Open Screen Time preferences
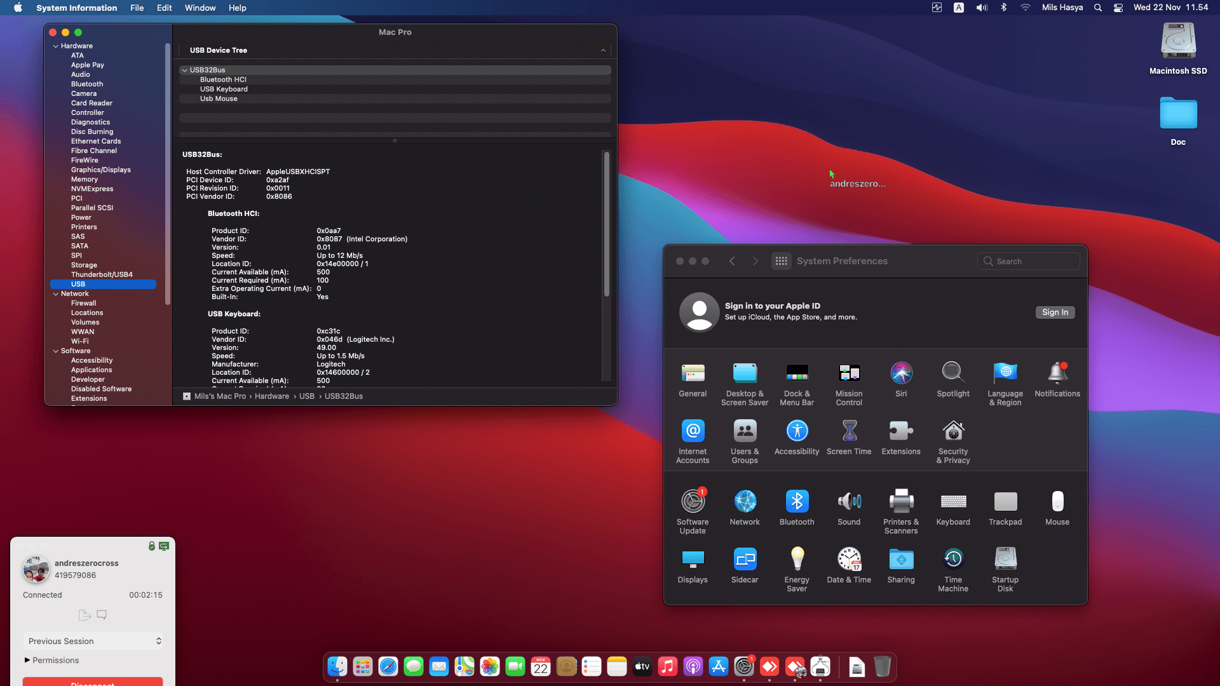 [849, 438]
